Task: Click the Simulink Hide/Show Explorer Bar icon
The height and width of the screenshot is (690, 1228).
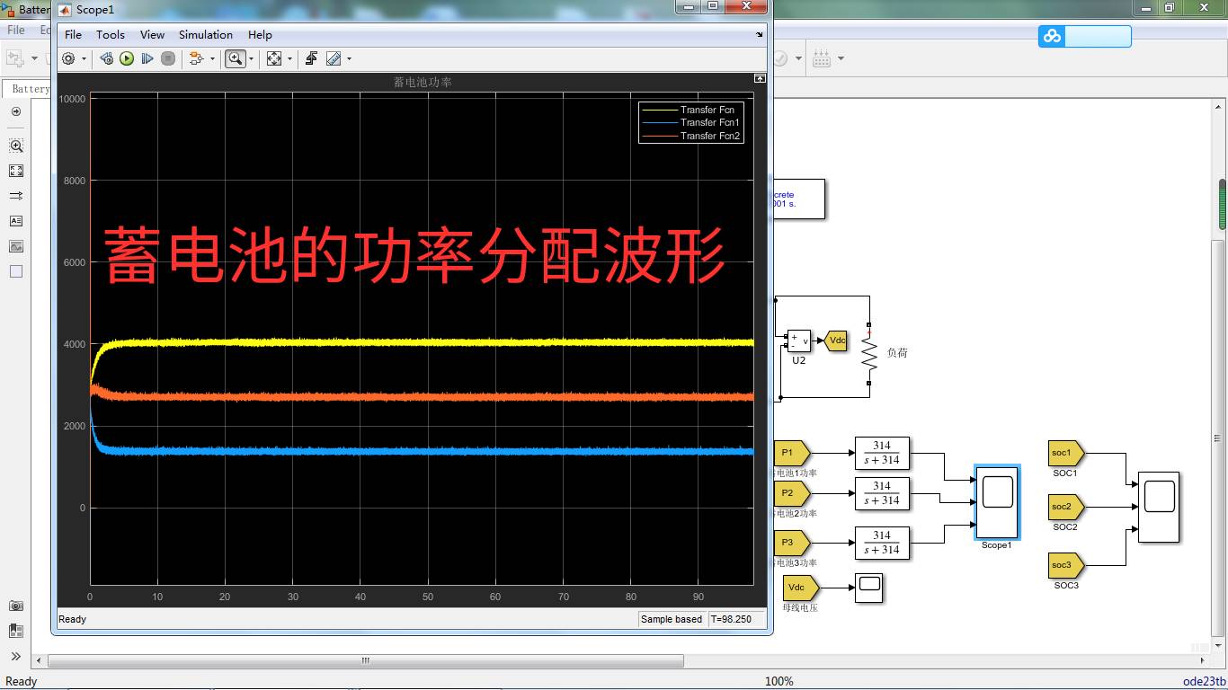Action: pos(16,112)
